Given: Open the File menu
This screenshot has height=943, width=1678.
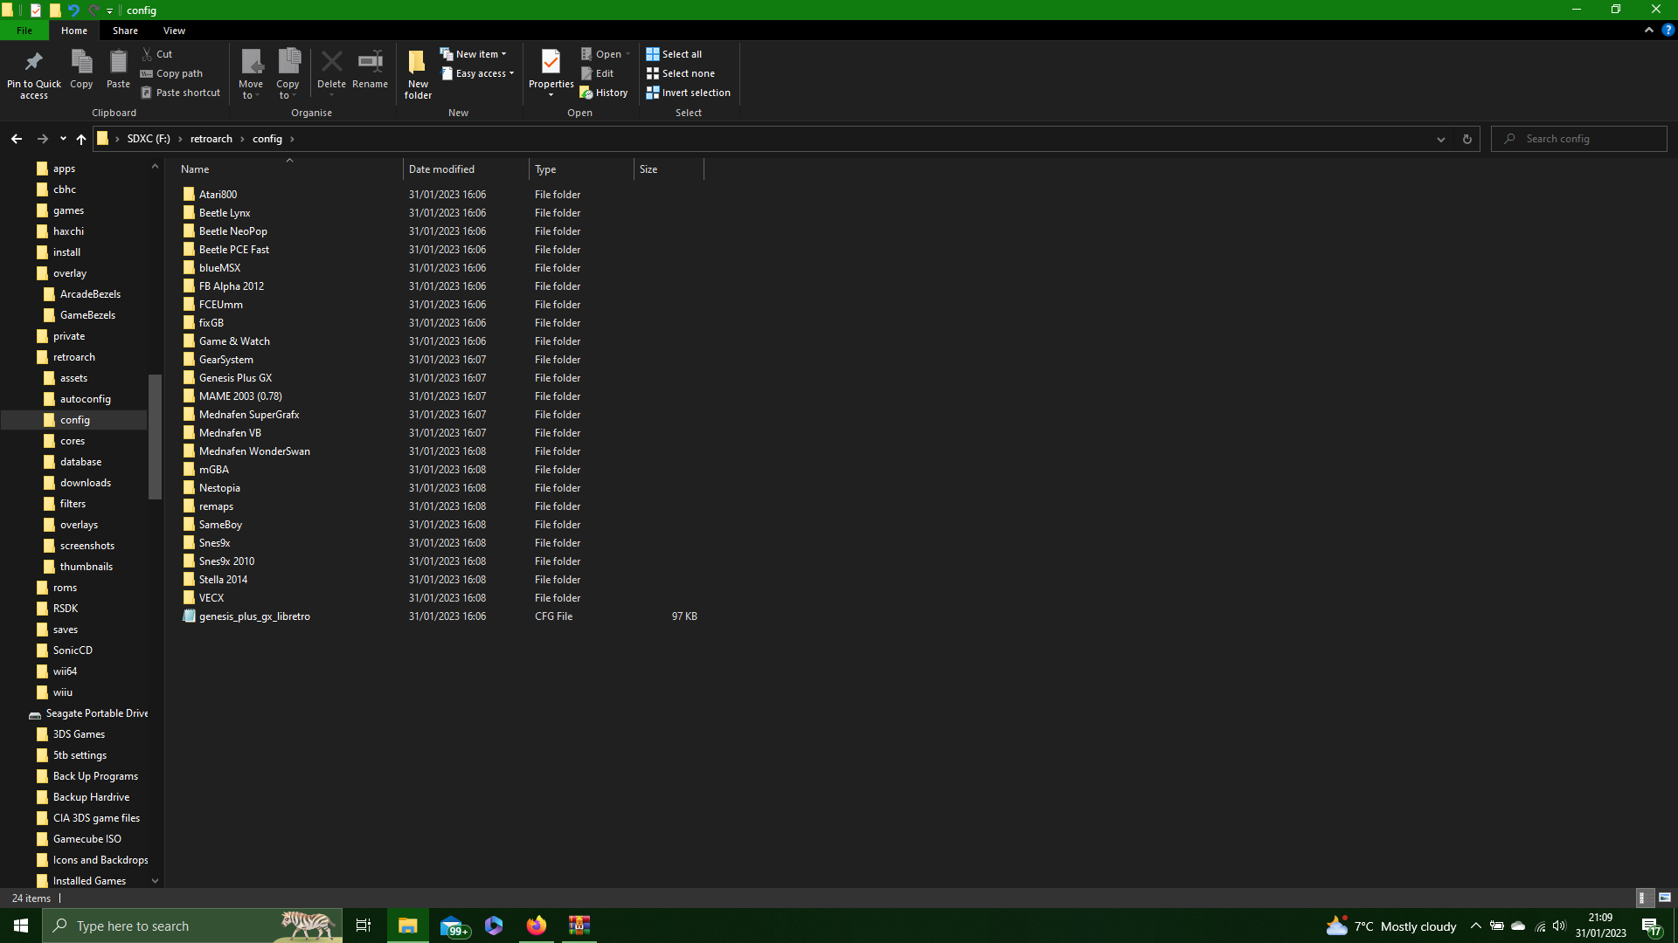Looking at the screenshot, I should [x=24, y=31].
